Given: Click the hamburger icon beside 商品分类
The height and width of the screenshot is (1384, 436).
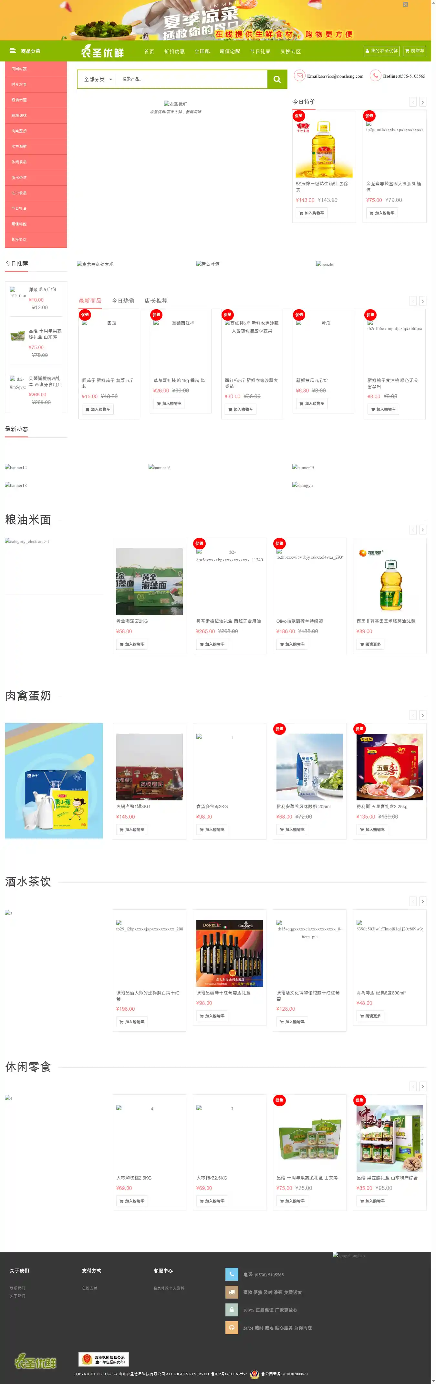Looking at the screenshot, I should pos(12,51).
